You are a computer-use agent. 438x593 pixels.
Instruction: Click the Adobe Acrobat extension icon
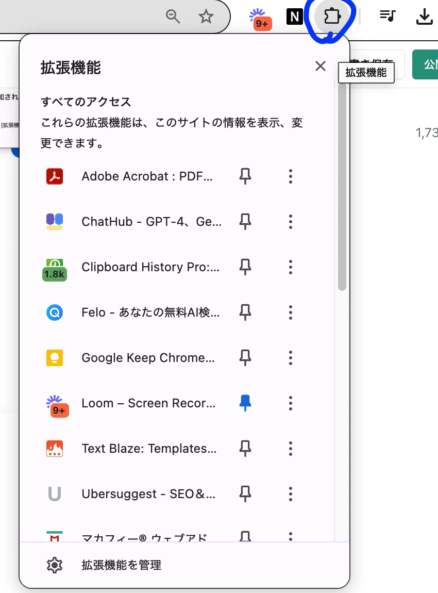(55, 176)
